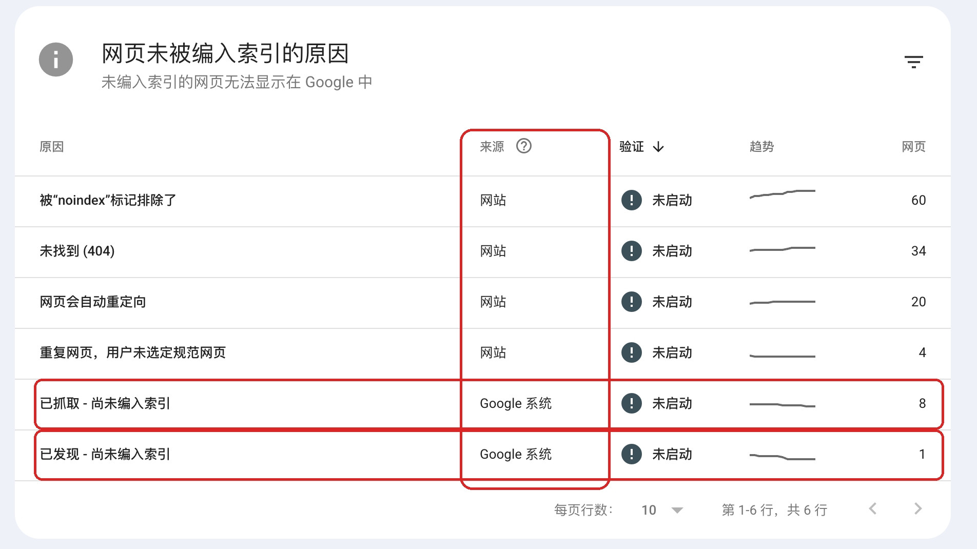977x549 pixels.
Task: Open the 未找到 (404) reason row
Action: coord(482,251)
